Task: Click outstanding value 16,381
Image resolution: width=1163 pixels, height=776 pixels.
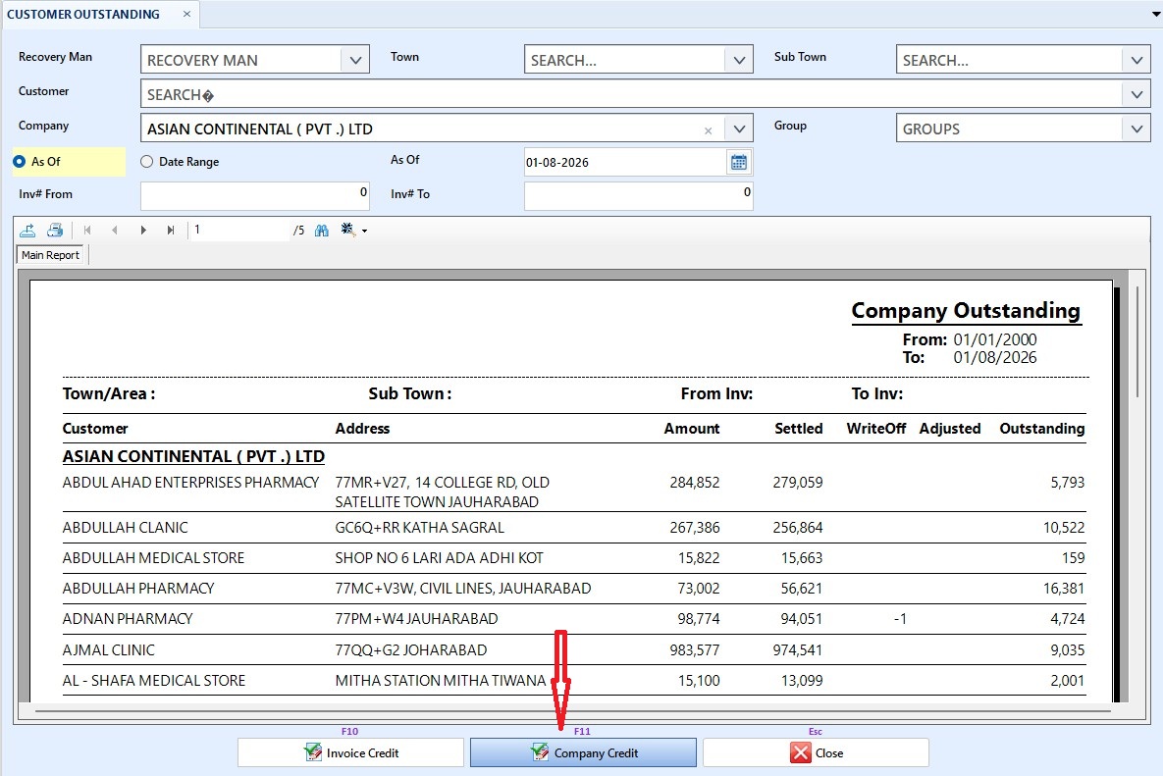Action: (x=1064, y=589)
